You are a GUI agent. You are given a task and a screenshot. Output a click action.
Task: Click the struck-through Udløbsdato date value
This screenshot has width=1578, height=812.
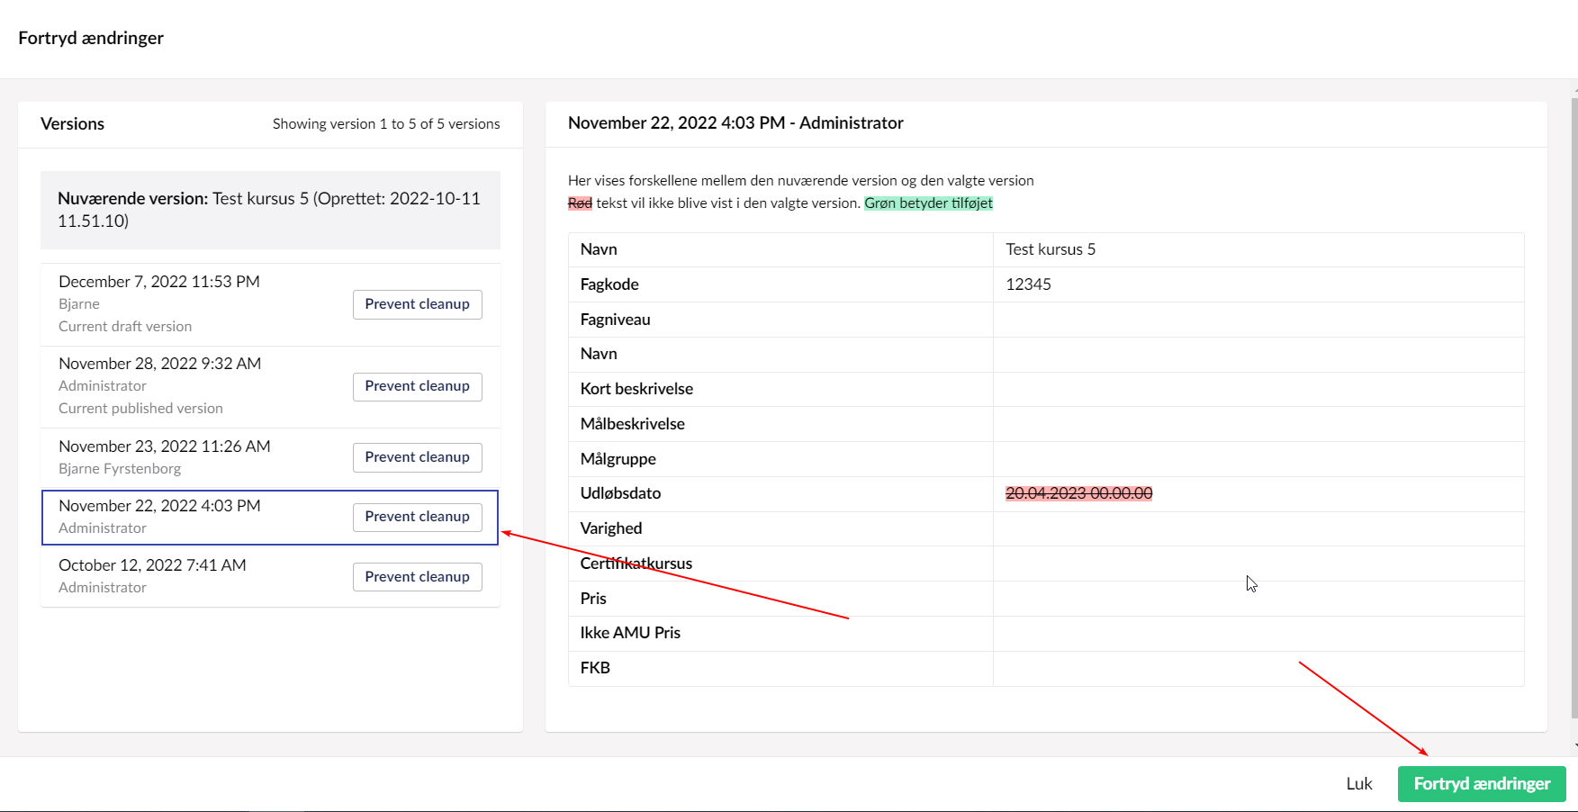[1078, 493]
